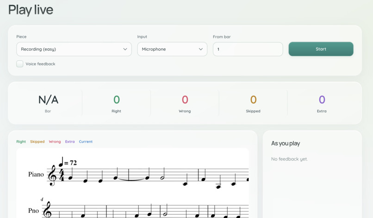Click the purple Extra legend label
This screenshot has width=373, height=218.
(70, 141)
